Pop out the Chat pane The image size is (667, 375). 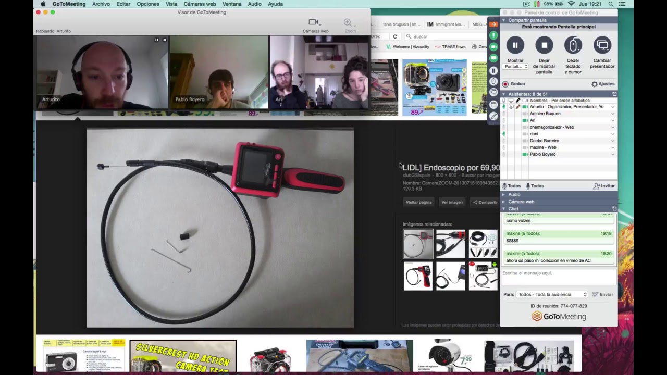(614, 209)
